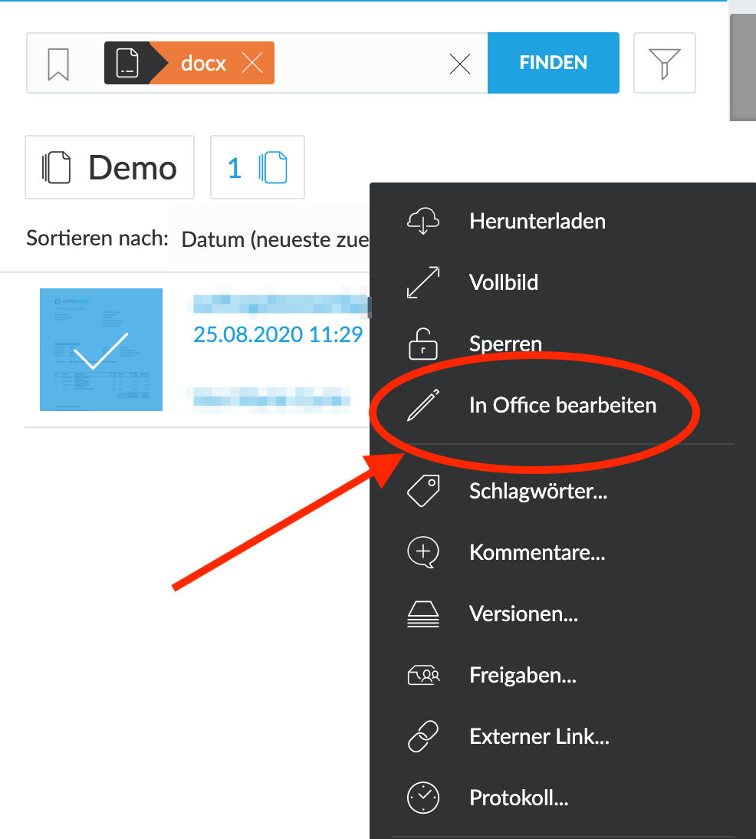
Task: Choose Herunterladen from context menu
Action: 537,221
